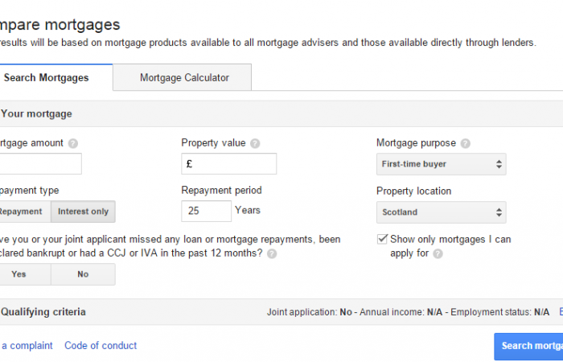
Task: Click help icon after missed repayments question
Action: pos(272,253)
